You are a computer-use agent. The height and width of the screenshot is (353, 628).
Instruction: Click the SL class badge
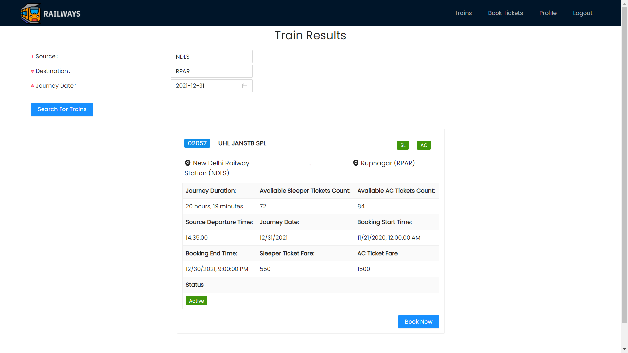[x=403, y=145]
